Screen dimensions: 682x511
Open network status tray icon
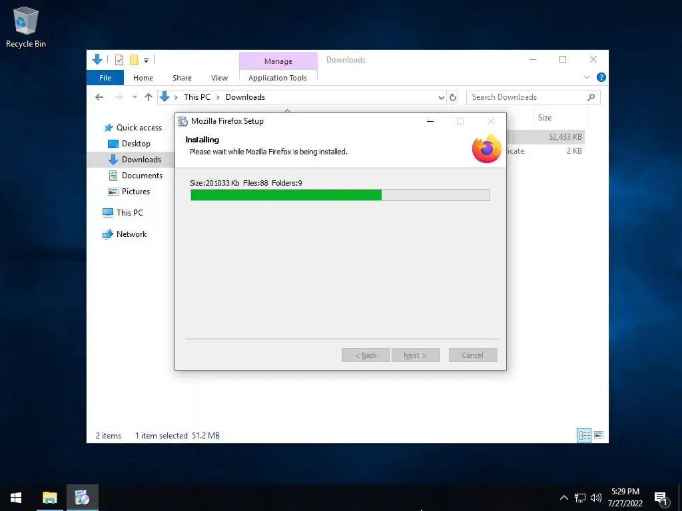580,498
